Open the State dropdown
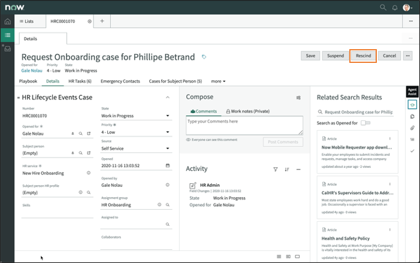This screenshot has width=420, height=263. click(137, 116)
